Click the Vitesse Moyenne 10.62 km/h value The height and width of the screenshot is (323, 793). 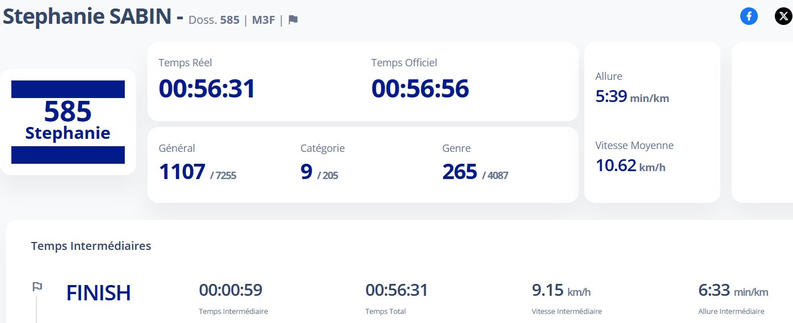coord(630,166)
